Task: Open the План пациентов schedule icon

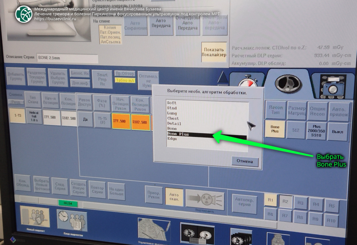Action: [72, 220]
